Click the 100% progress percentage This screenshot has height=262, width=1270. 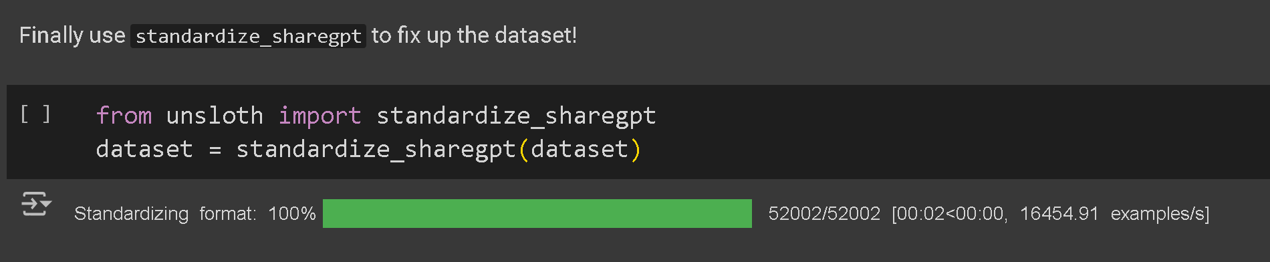click(x=292, y=214)
